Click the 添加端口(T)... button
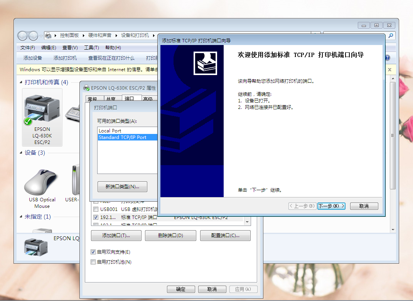Image resolution: width=413 pixels, height=301 pixels. pyautogui.click(x=116, y=236)
